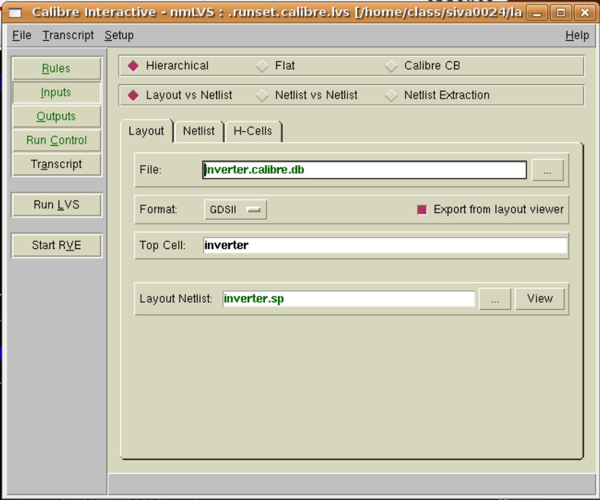Browse for layout netlist with ellipsis button
Screen dimensions: 600x500
495,298
